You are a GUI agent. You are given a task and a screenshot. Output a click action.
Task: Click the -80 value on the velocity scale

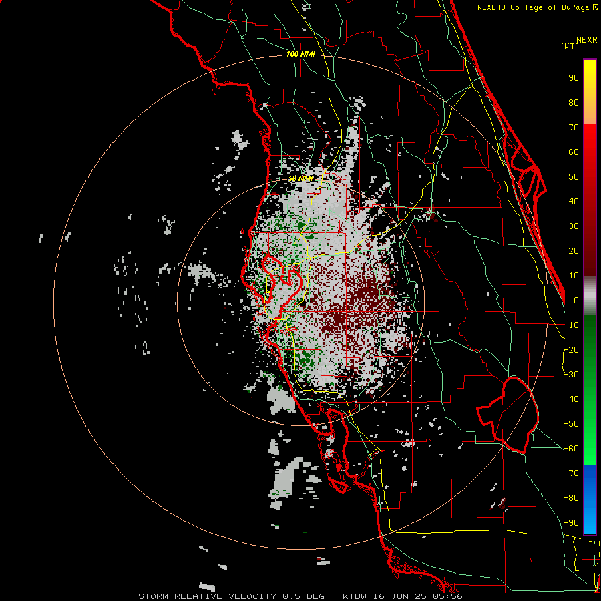click(571, 498)
